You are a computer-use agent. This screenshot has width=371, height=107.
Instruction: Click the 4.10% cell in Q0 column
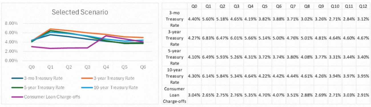[194, 57]
